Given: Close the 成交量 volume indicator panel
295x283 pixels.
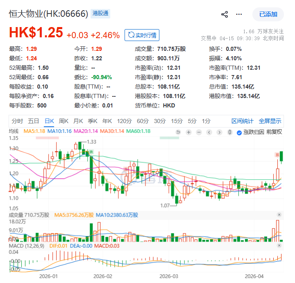Looking at the screenshot, I should tap(279, 215).
